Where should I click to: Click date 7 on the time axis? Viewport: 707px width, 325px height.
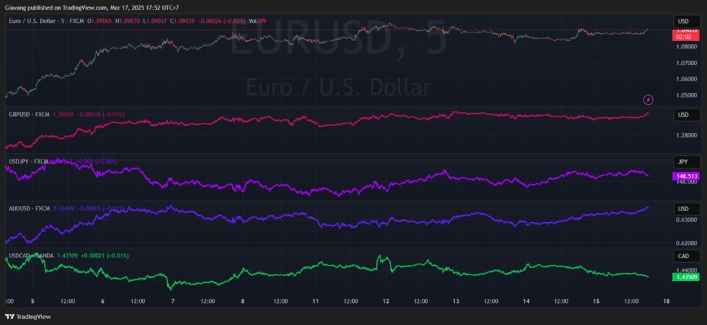173,301
